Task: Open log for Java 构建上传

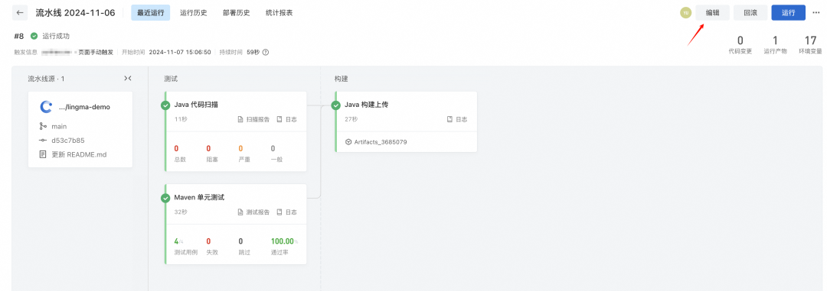Action: click(x=457, y=119)
